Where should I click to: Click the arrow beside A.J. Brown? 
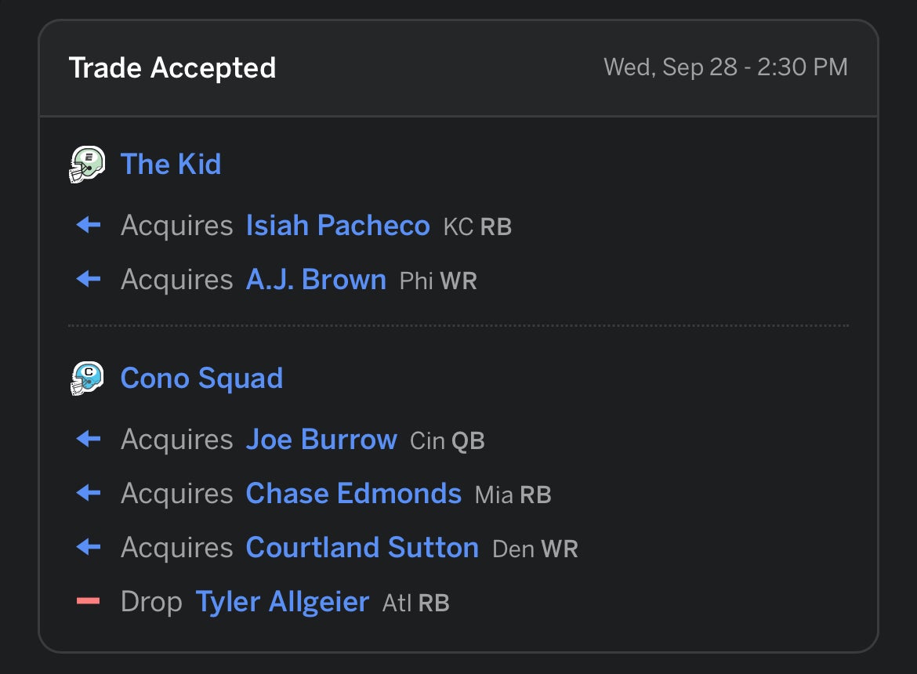click(89, 280)
